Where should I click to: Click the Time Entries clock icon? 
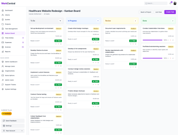[x=3, y=38]
